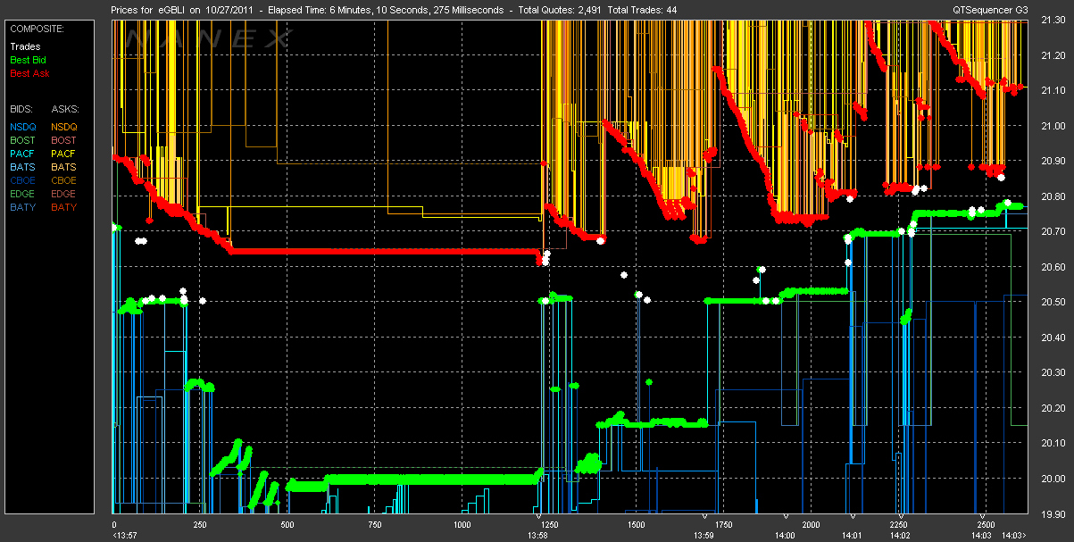Click the 2000 sequence axis label

pyautogui.click(x=810, y=525)
